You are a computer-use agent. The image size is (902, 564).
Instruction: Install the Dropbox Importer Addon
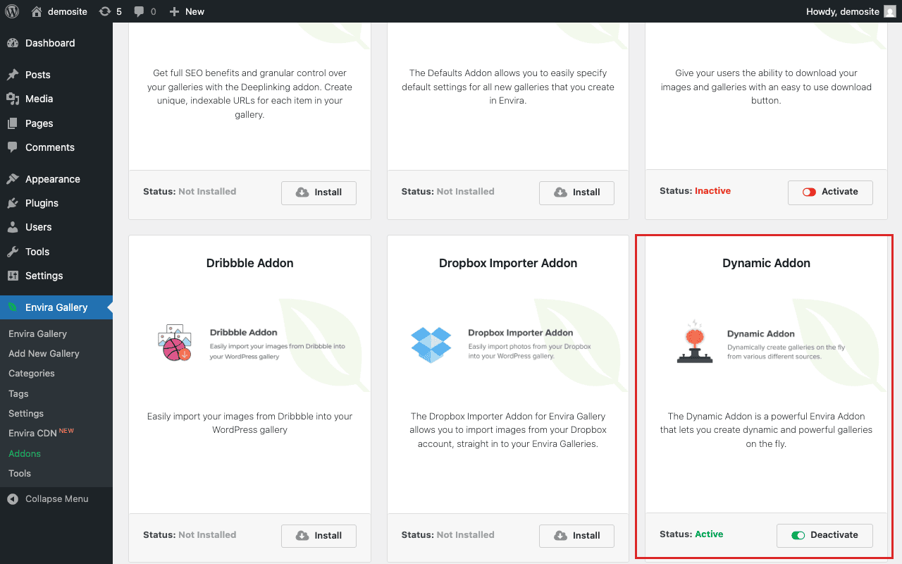tap(576, 535)
